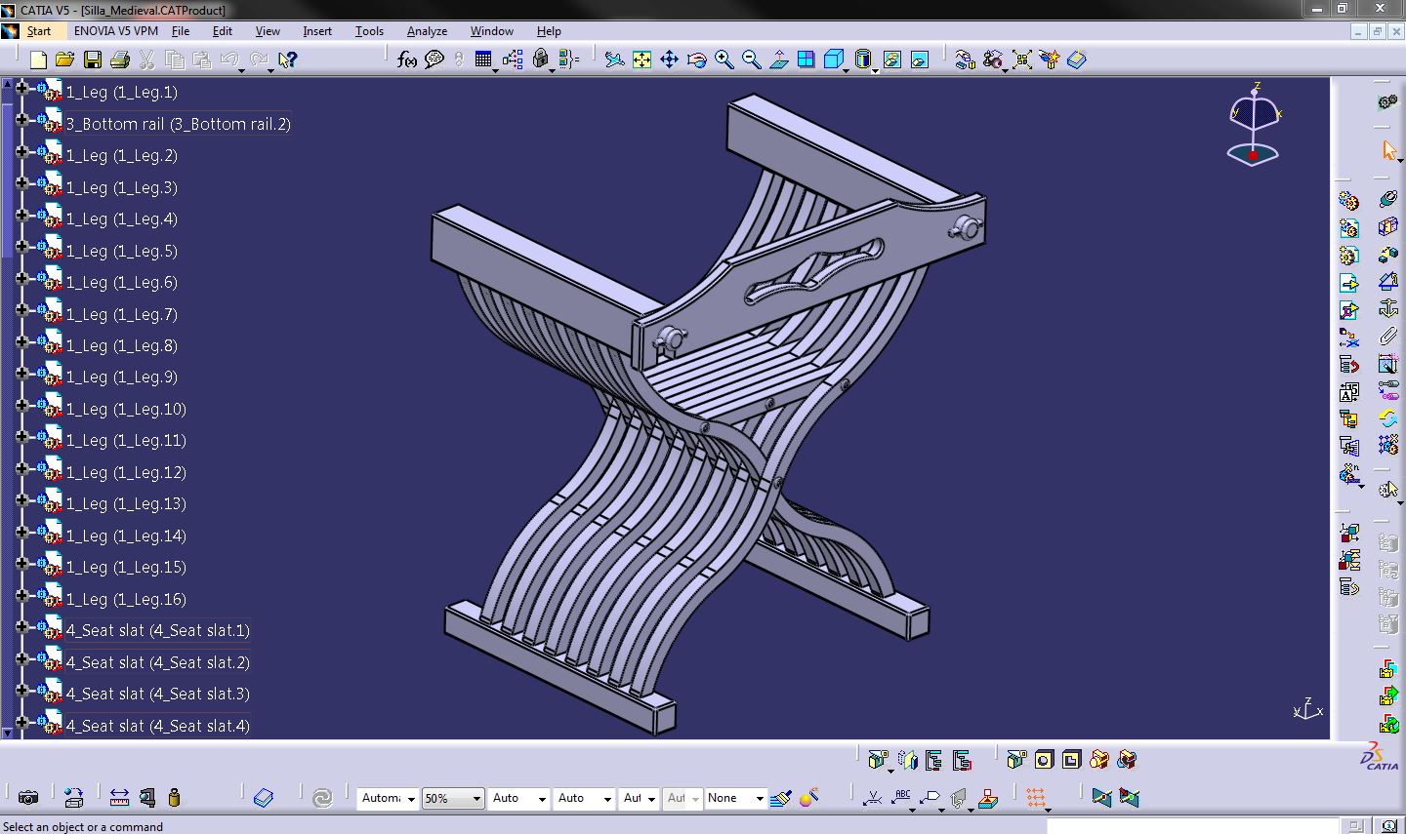Select the Painter brush tool

780,798
